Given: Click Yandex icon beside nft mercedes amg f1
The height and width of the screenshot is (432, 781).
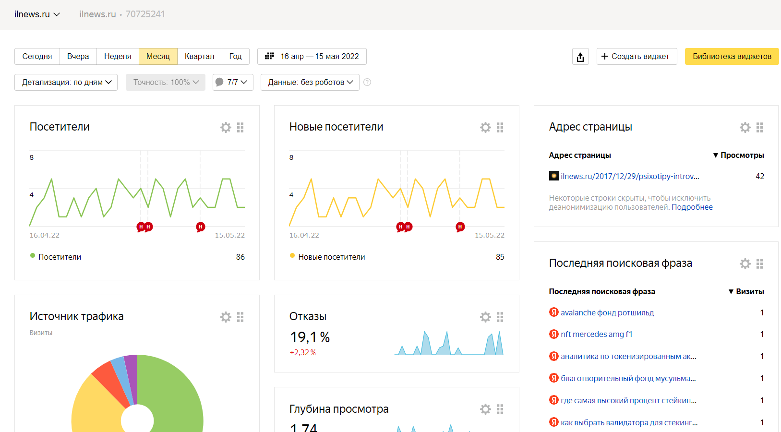Looking at the screenshot, I should click(554, 334).
